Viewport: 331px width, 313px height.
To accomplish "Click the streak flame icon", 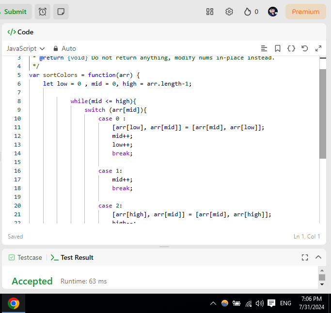I will pos(248,12).
